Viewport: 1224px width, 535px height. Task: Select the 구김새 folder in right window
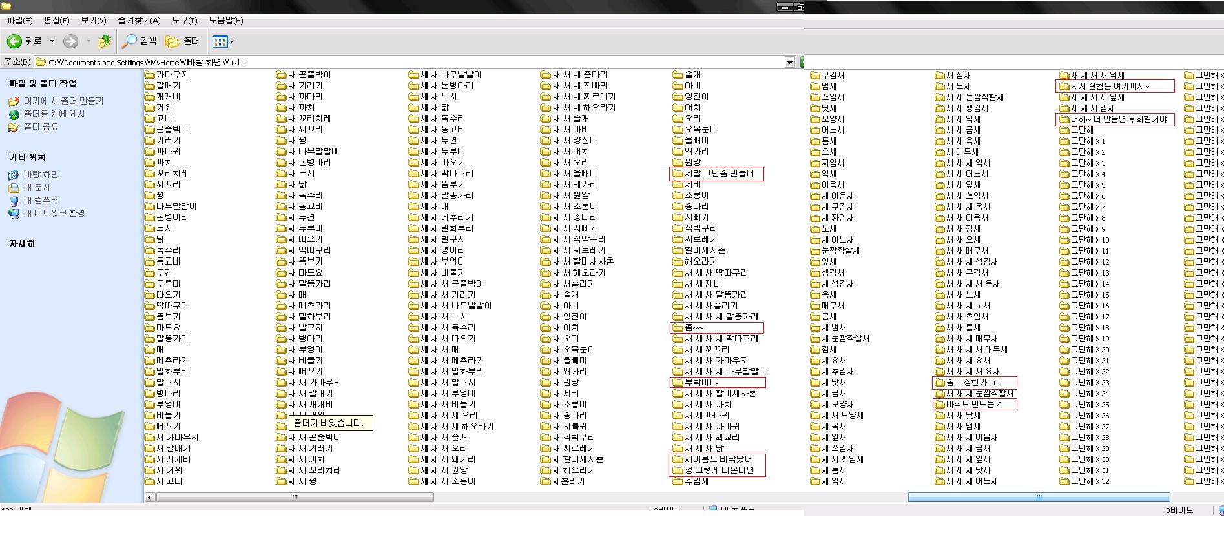828,75
